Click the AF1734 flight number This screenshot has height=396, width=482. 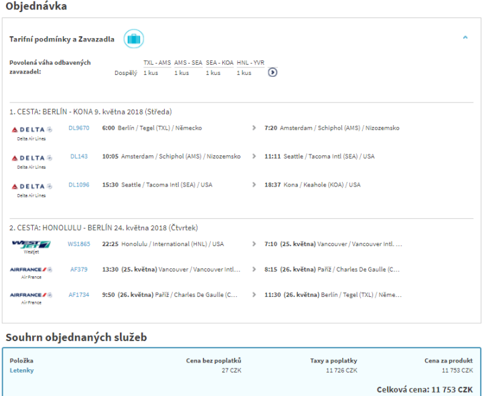(78, 295)
